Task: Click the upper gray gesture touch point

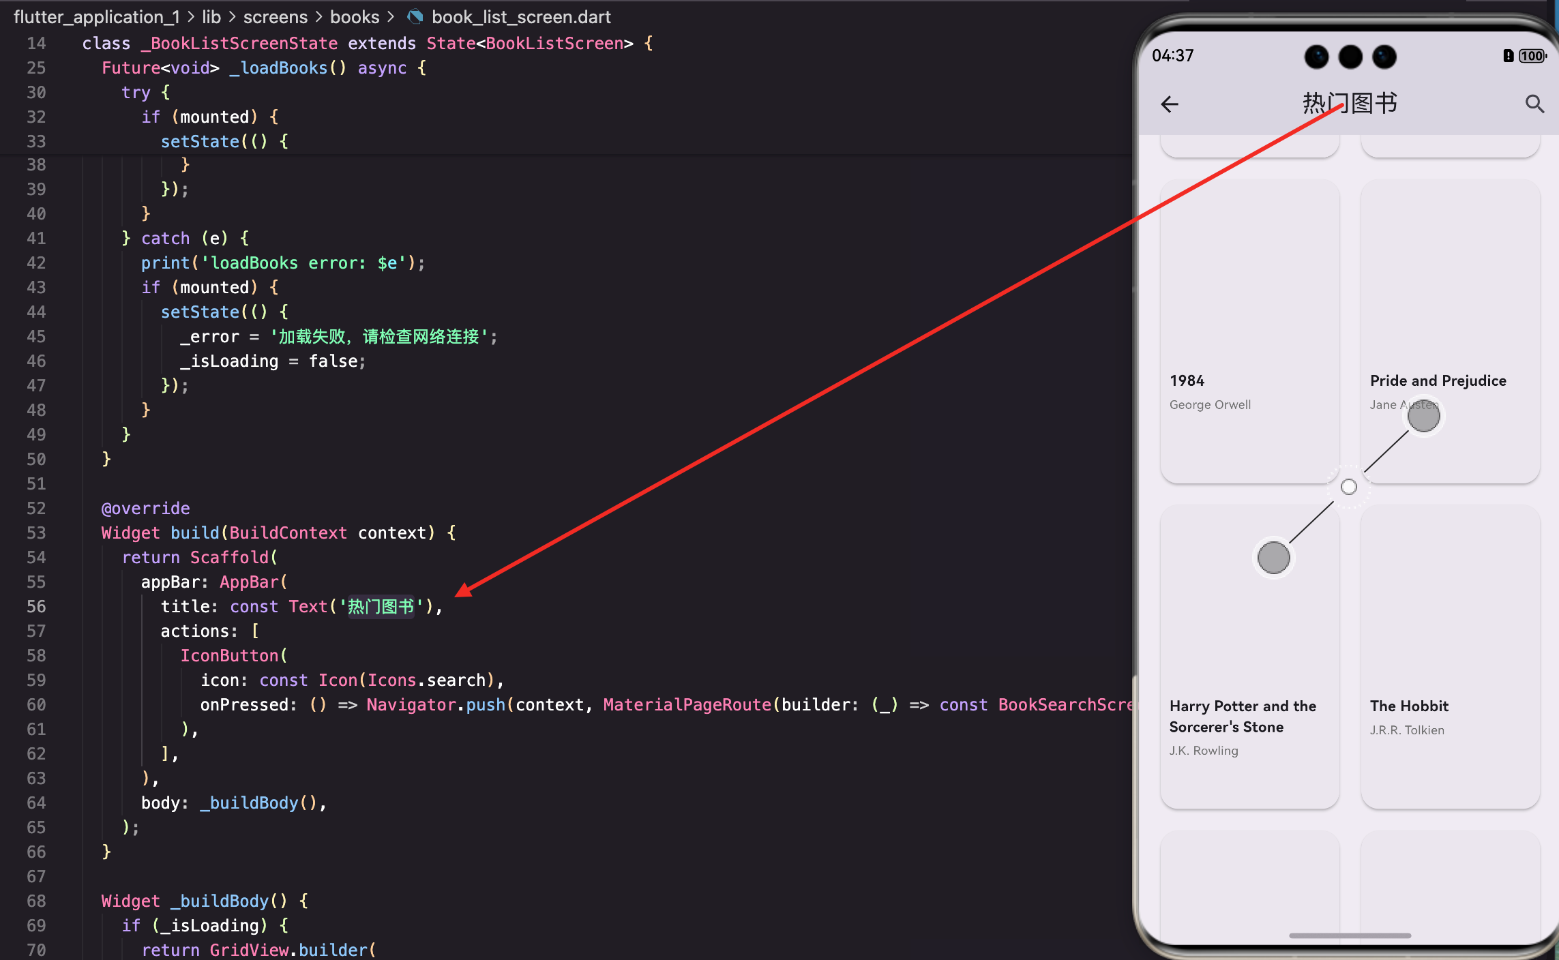Action: 1423,416
